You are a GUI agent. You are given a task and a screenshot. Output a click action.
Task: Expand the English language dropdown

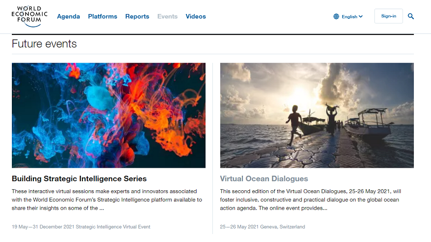(349, 17)
